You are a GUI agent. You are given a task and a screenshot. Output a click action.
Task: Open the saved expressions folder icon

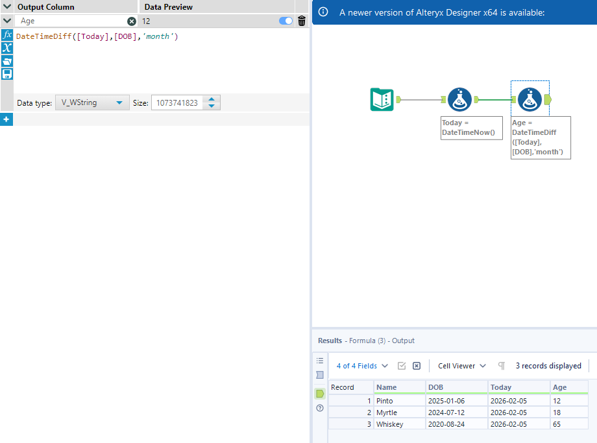point(6,61)
